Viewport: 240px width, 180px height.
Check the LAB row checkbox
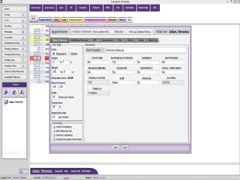(43, 40)
